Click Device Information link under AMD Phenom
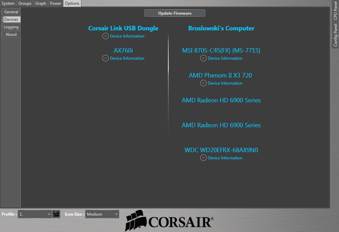The image size is (339, 232). click(225, 83)
